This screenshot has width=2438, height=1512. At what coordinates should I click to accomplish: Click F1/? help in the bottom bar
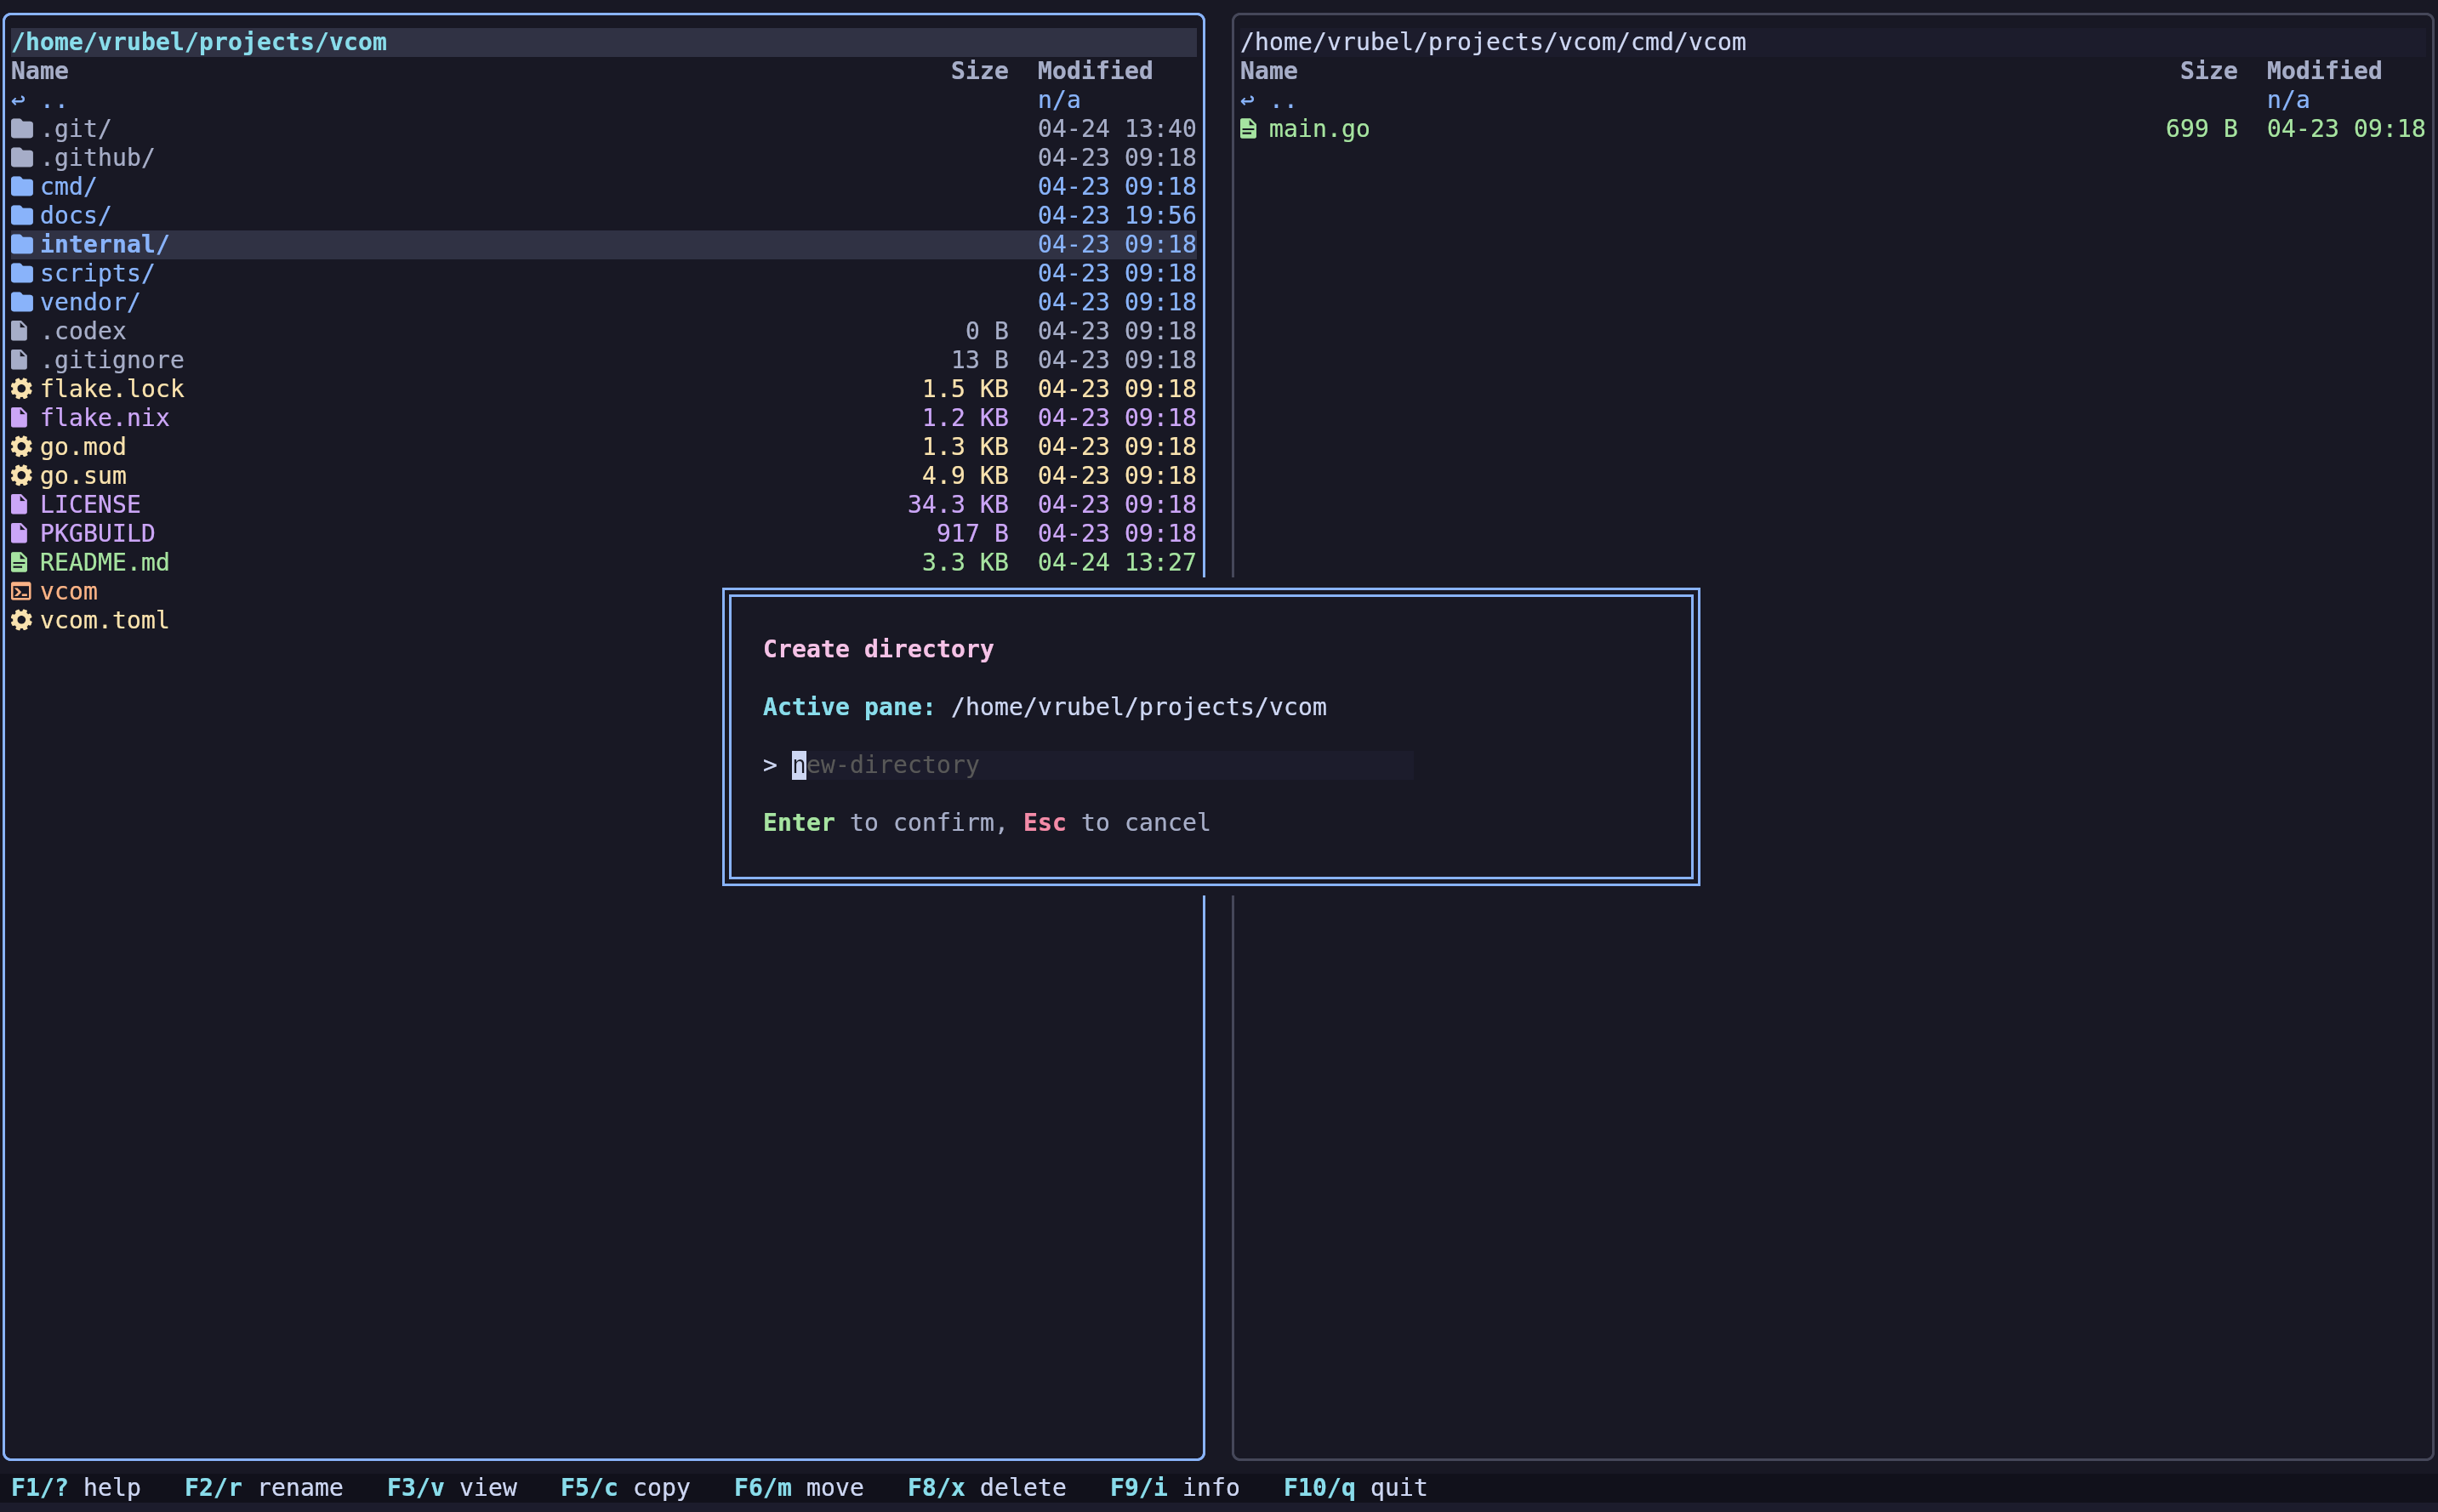[76, 1488]
